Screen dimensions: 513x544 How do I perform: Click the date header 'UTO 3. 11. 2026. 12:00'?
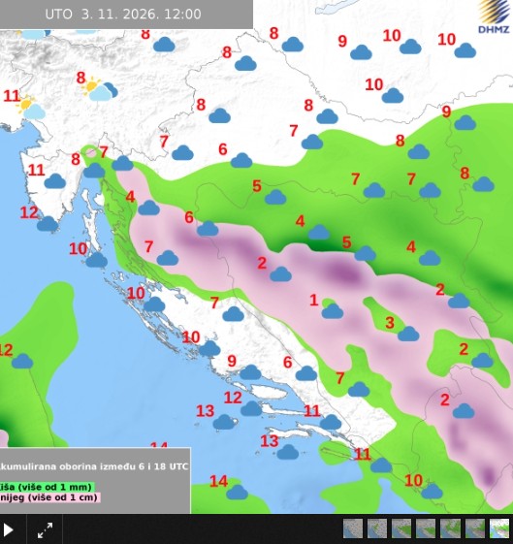coord(123,14)
